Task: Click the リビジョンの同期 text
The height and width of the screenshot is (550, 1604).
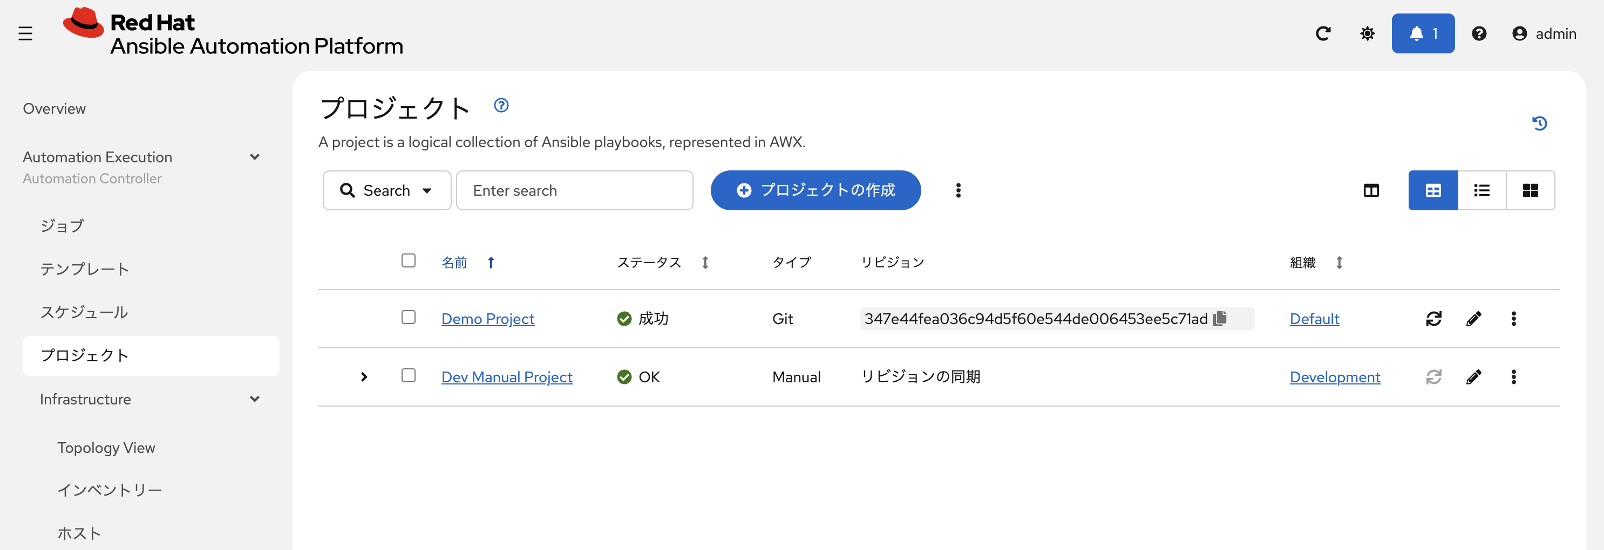Action: click(x=920, y=377)
